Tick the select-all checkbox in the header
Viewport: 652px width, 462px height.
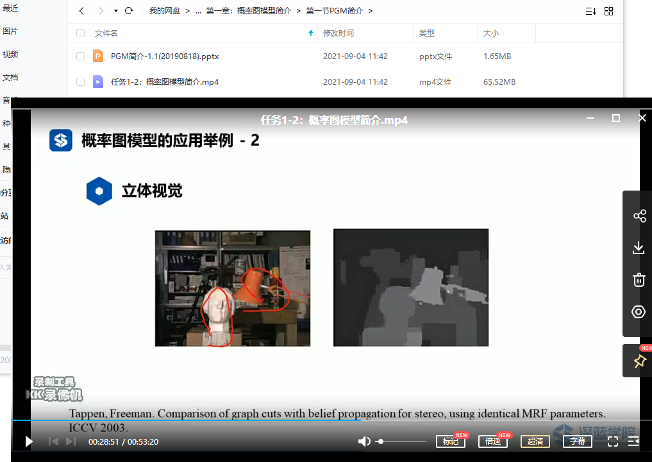pos(81,33)
